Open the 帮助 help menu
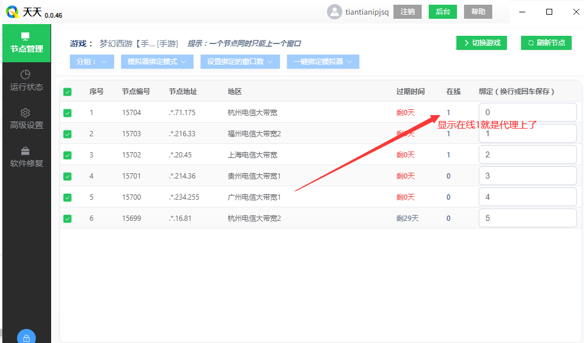The width and height of the screenshot is (584, 343). click(478, 11)
